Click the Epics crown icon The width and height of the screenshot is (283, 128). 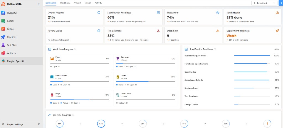tap(52, 59)
